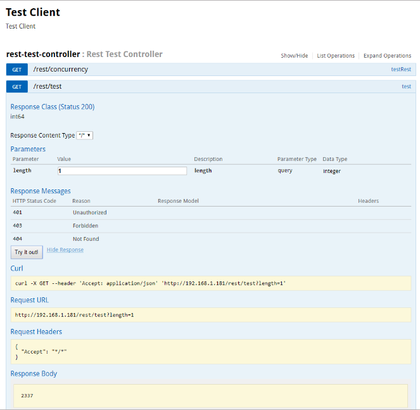Click the response body value 2337
Screen dimensions: 420x410
pyautogui.click(x=27, y=395)
